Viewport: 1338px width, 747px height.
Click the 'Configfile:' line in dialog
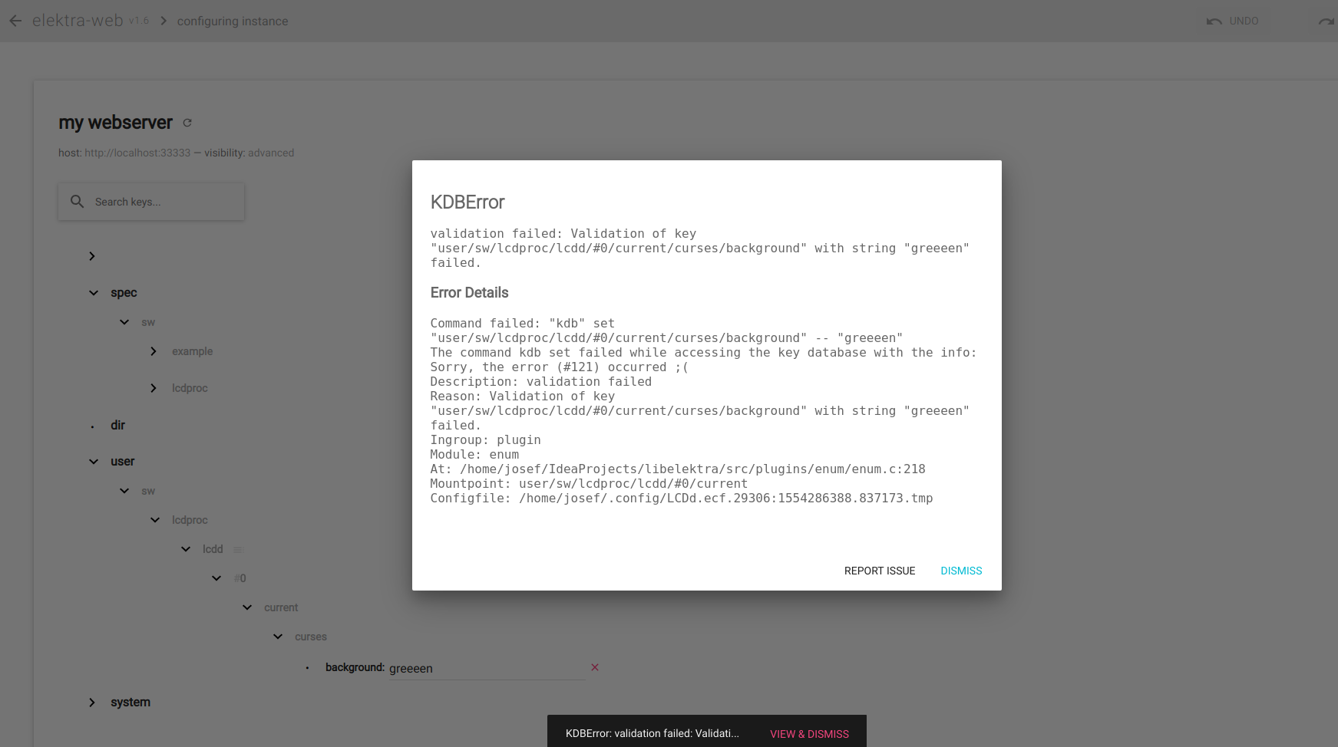point(682,499)
